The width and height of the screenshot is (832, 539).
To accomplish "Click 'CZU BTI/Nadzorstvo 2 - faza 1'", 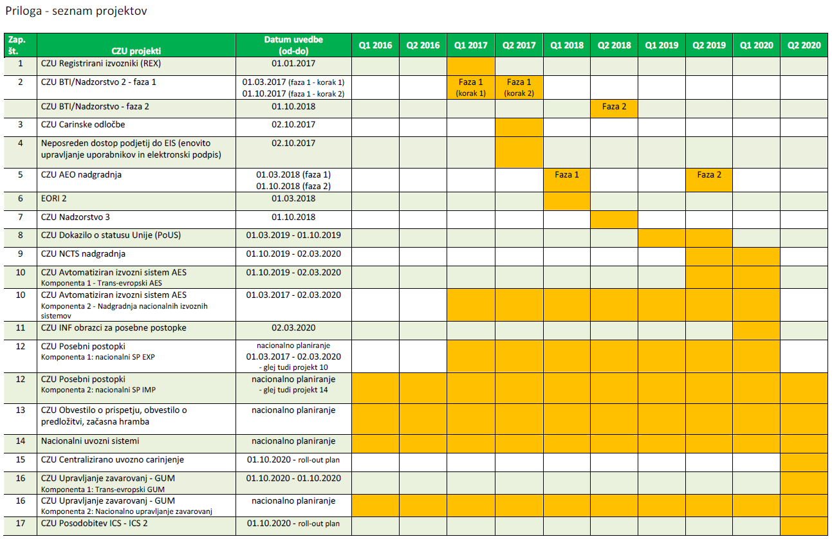I will point(98,82).
